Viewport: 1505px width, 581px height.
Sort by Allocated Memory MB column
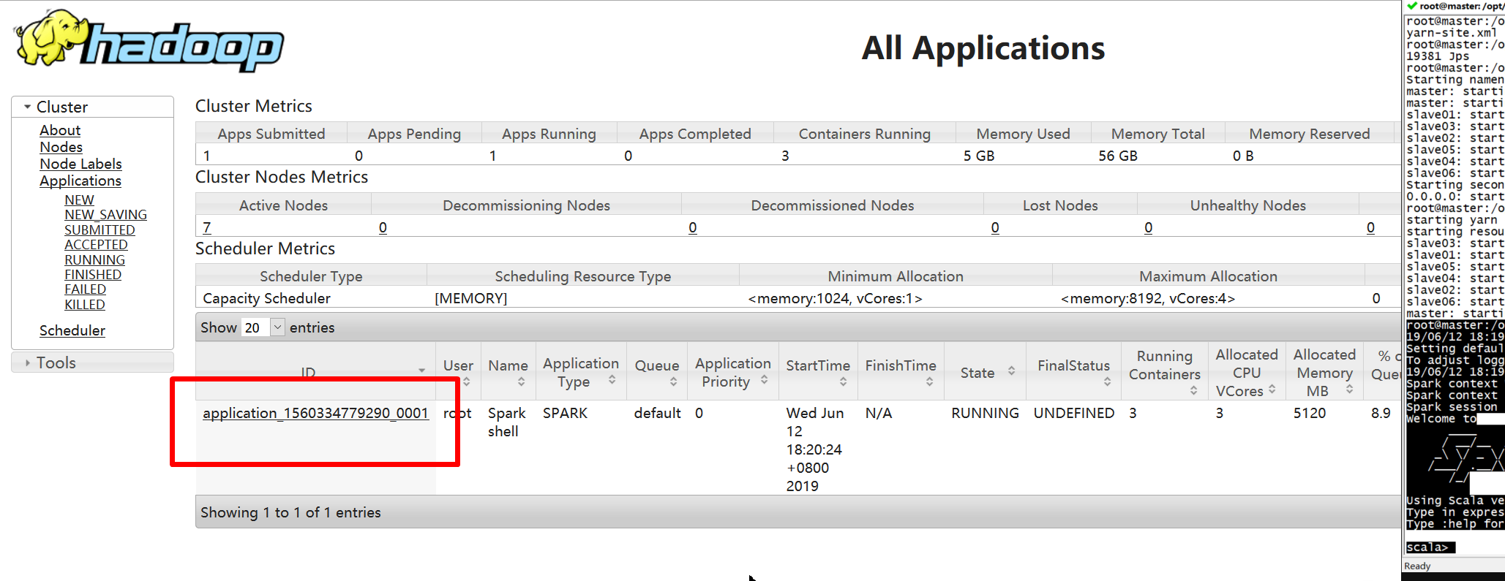pyautogui.click(x=1324, y=371)
